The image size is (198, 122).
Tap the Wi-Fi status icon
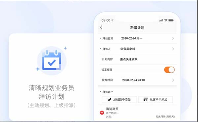point(166,20)
